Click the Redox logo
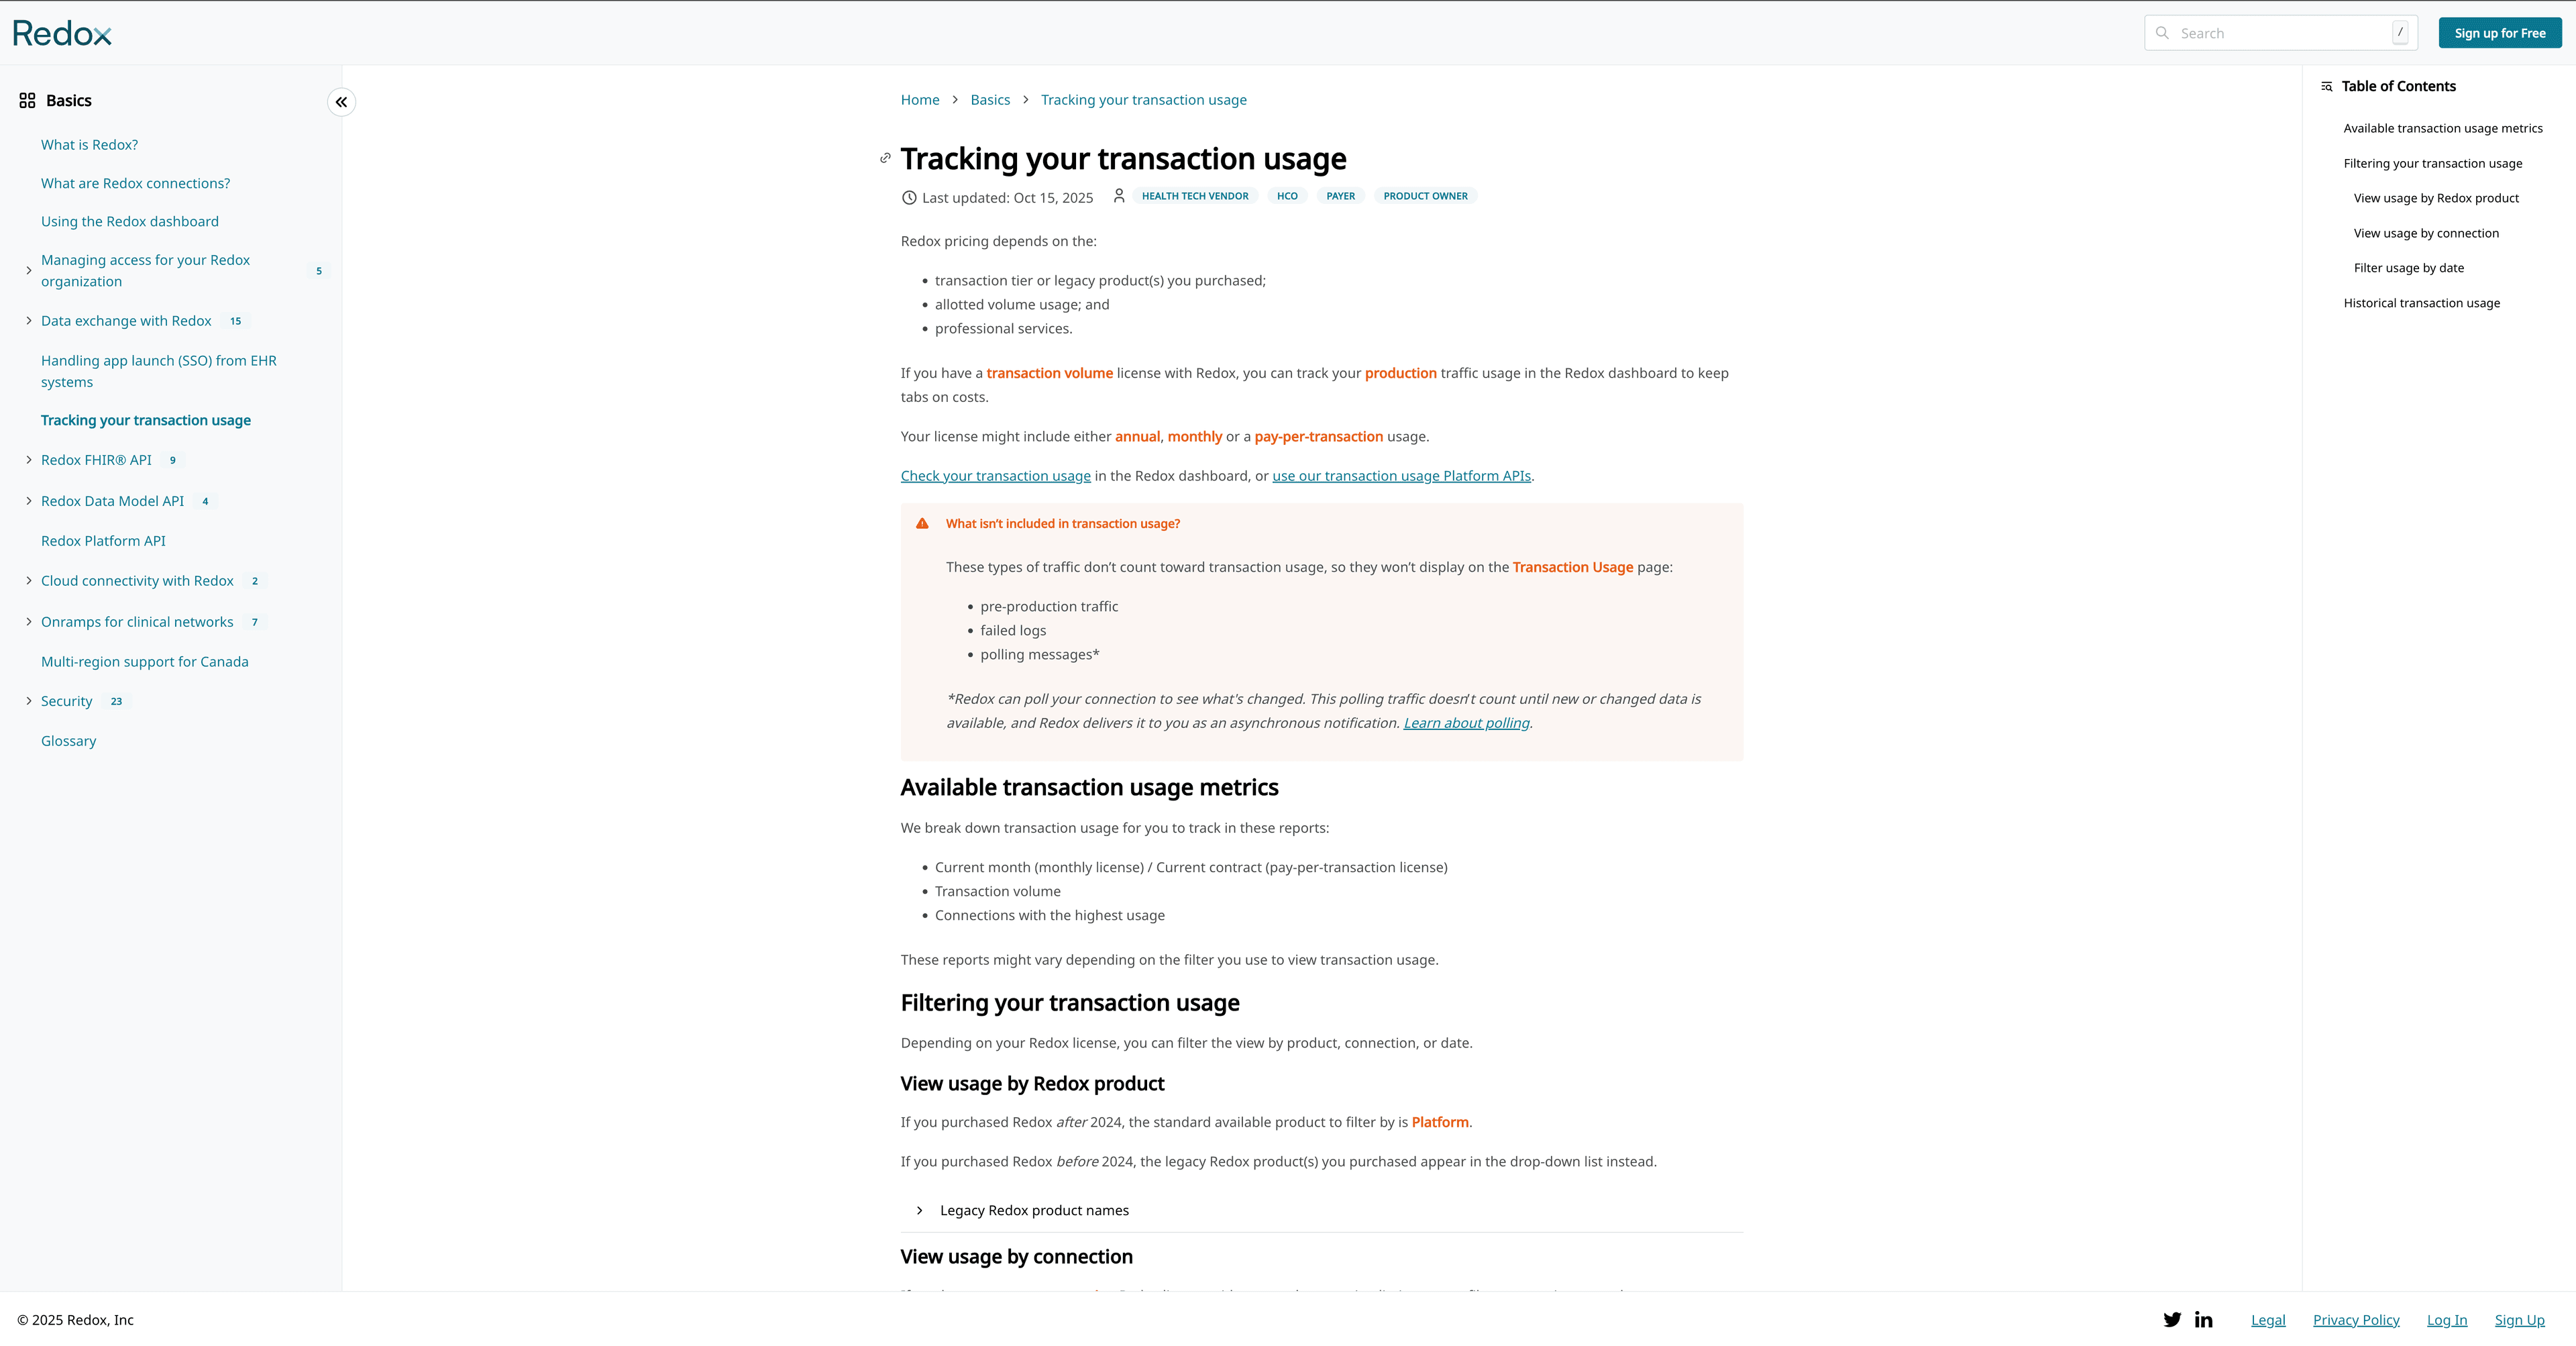The width and height of the screenshot is (2576, 1346). [62, 34]
